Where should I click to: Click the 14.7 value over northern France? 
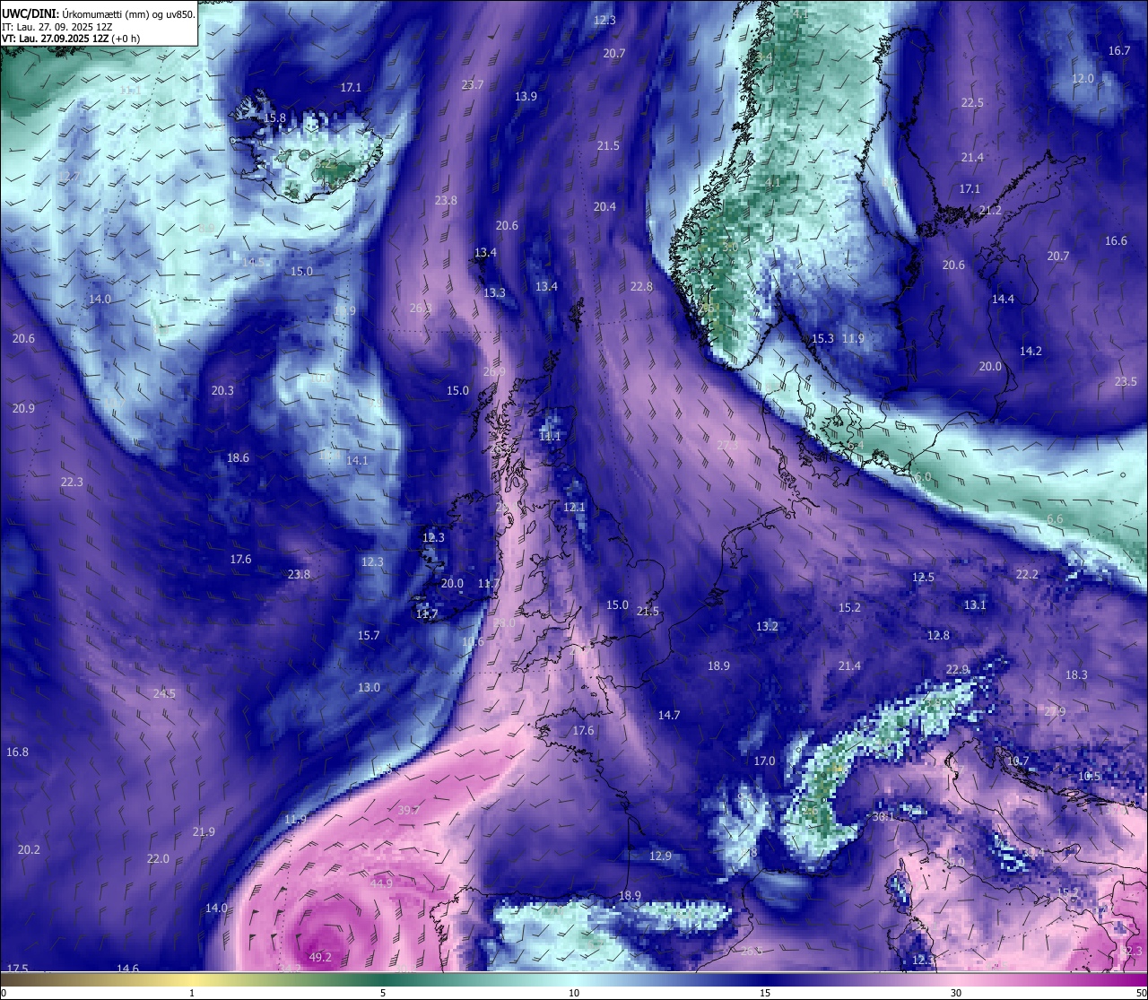tap(669, 716)
